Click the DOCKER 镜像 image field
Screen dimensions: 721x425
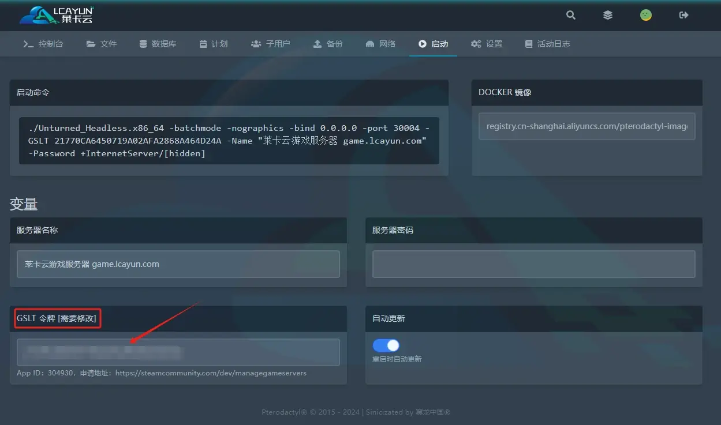tap(586, 126)
